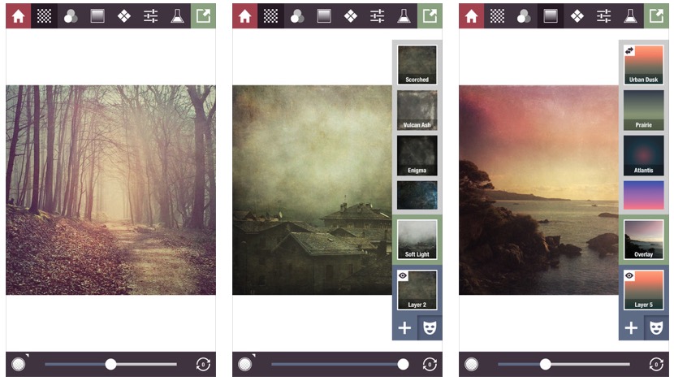This screenshot has height=381, width=674.
Task: Open Overlay blend mode selector
Action: click(x=643, y=240)
